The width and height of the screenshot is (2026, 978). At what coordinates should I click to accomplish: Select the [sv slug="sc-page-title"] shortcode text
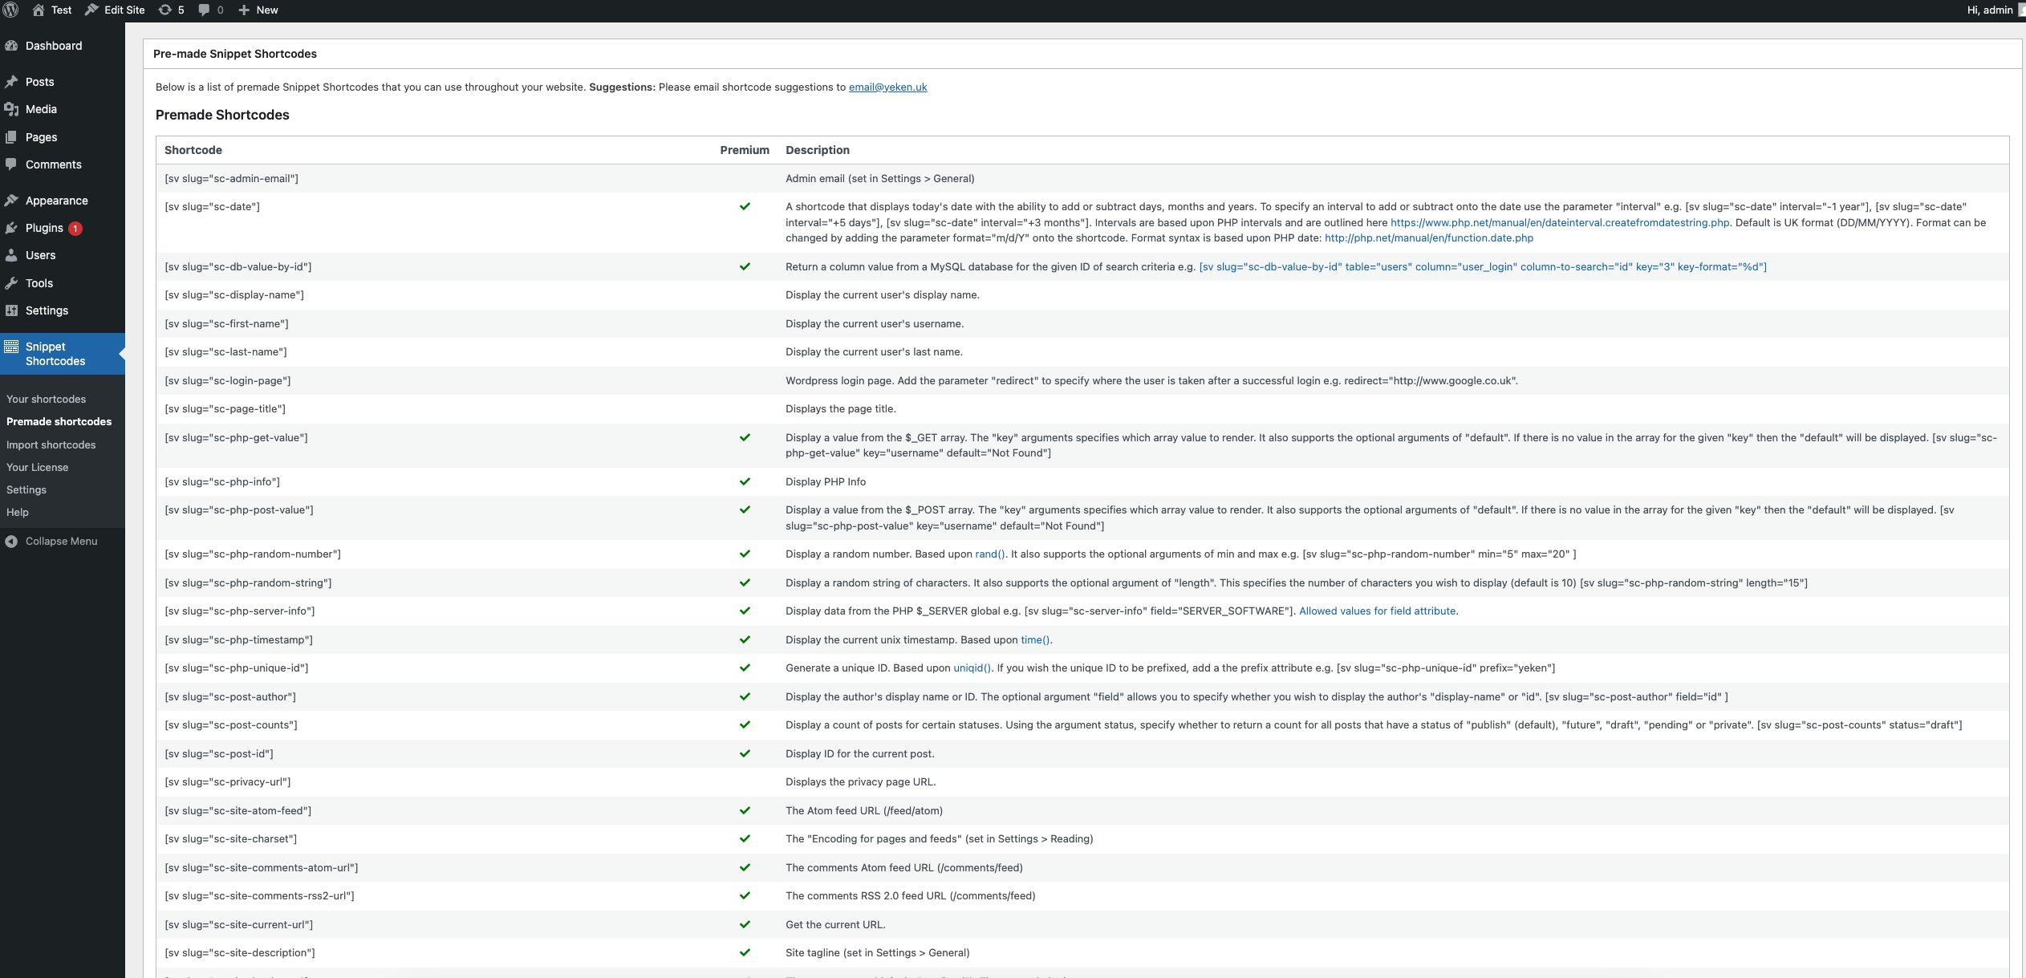(x=225, y=408)
